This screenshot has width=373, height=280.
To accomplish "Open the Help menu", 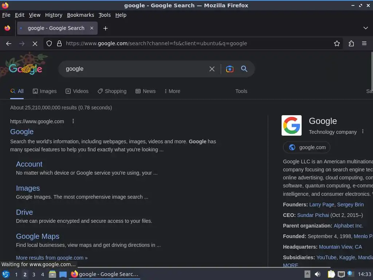I will (121, 15).
